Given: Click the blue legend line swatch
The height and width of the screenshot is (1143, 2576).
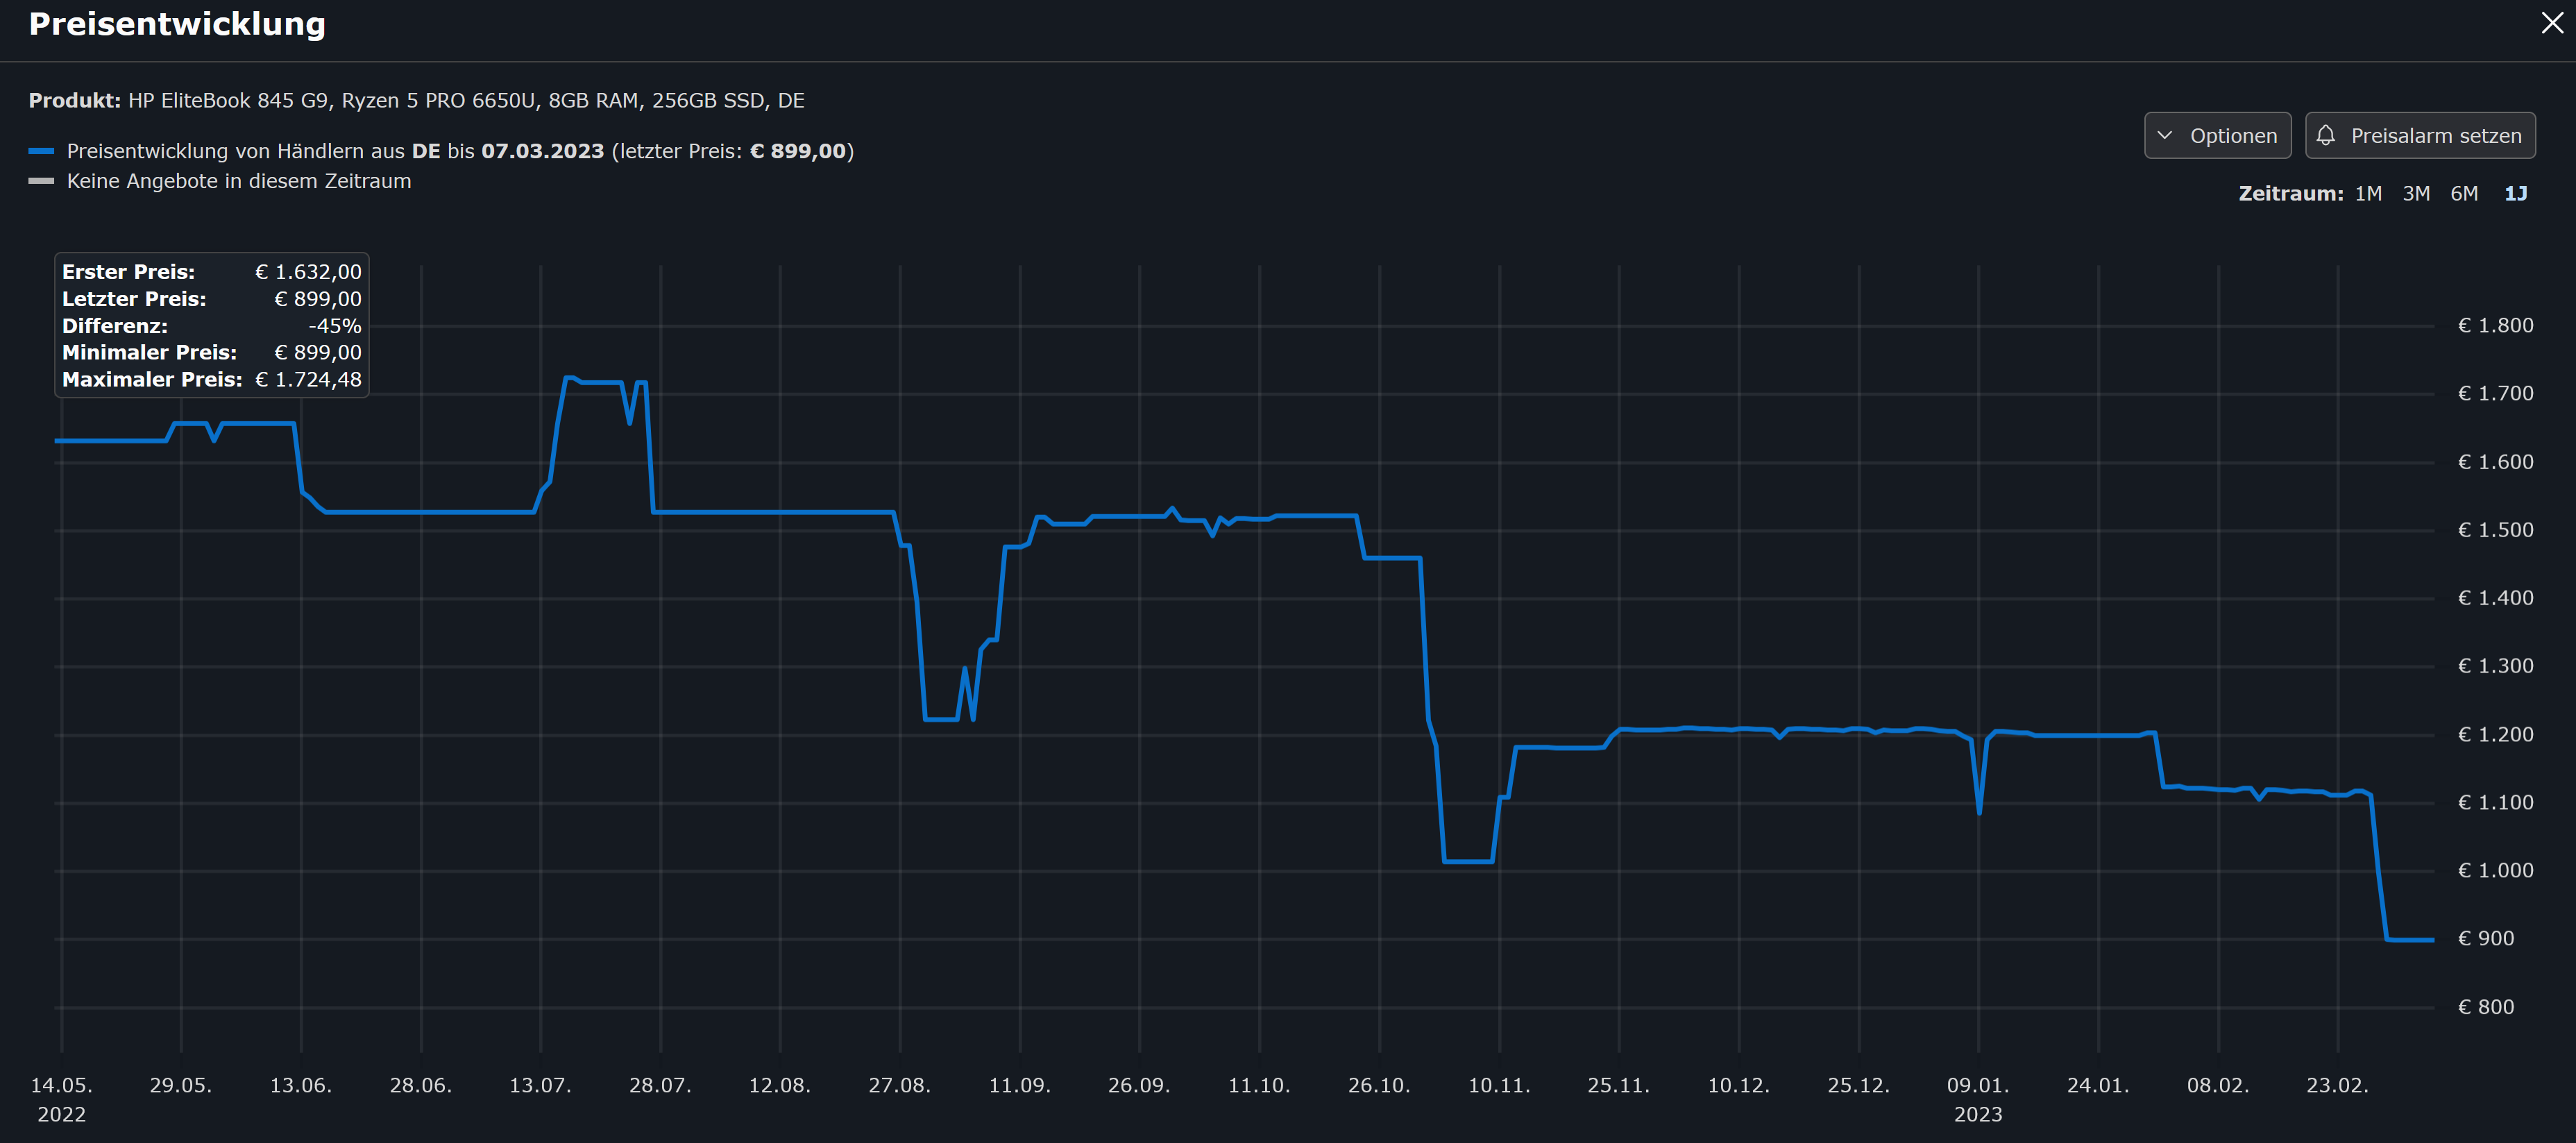Looking at the screenshot, I should click(41, 151).
